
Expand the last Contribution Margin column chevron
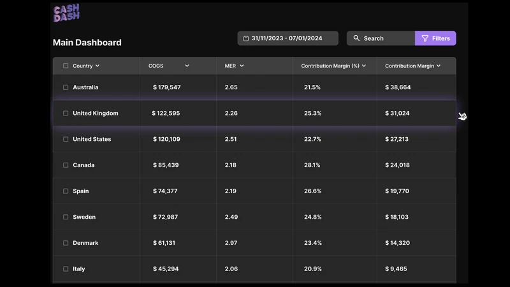(439, 66)
